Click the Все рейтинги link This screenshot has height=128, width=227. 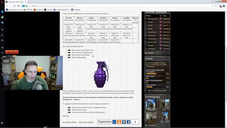click(x=149, y=53)
